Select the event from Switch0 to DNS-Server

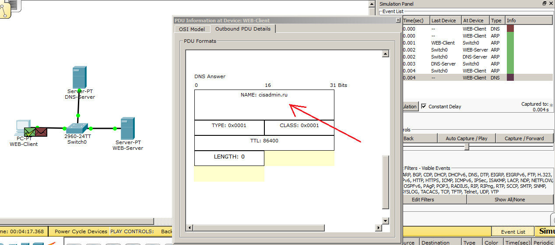point(477,57)
